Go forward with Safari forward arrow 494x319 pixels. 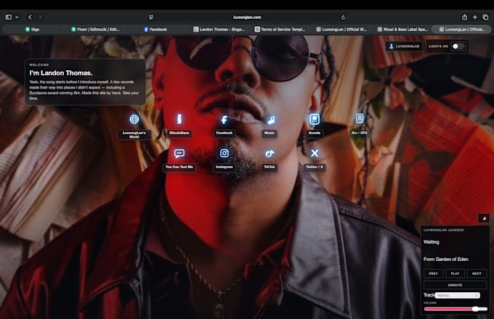click(x=40, y=17)
